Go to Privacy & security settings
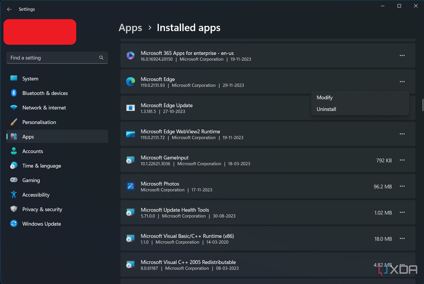Viewport: 424px width, 284px height. (x=57, y=209)
